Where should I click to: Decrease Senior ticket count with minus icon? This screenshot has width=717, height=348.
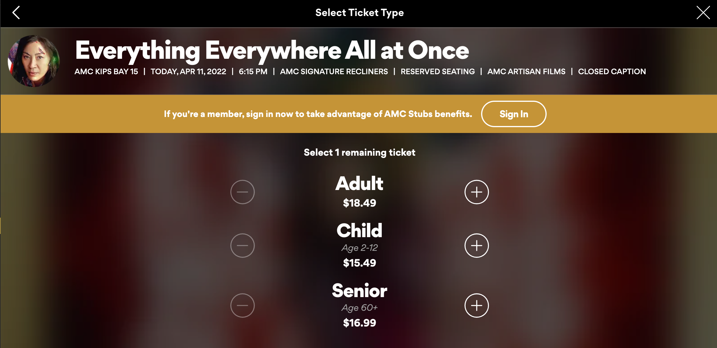click(243, 305)
